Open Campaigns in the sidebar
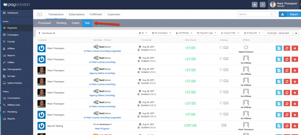The image size is (301, 135). [x=16, y=35]
